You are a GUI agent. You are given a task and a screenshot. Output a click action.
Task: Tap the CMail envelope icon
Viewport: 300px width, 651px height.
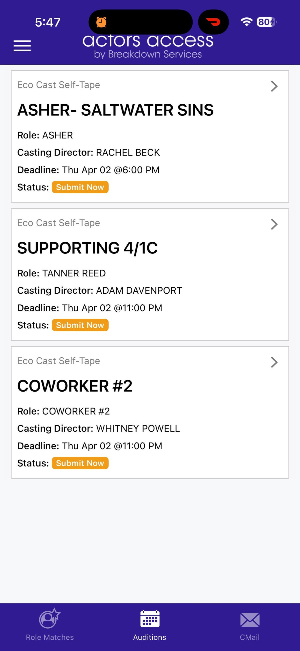point(250,620)
